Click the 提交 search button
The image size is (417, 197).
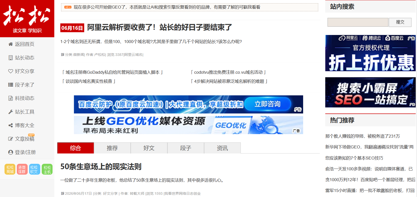coord(400,22)
